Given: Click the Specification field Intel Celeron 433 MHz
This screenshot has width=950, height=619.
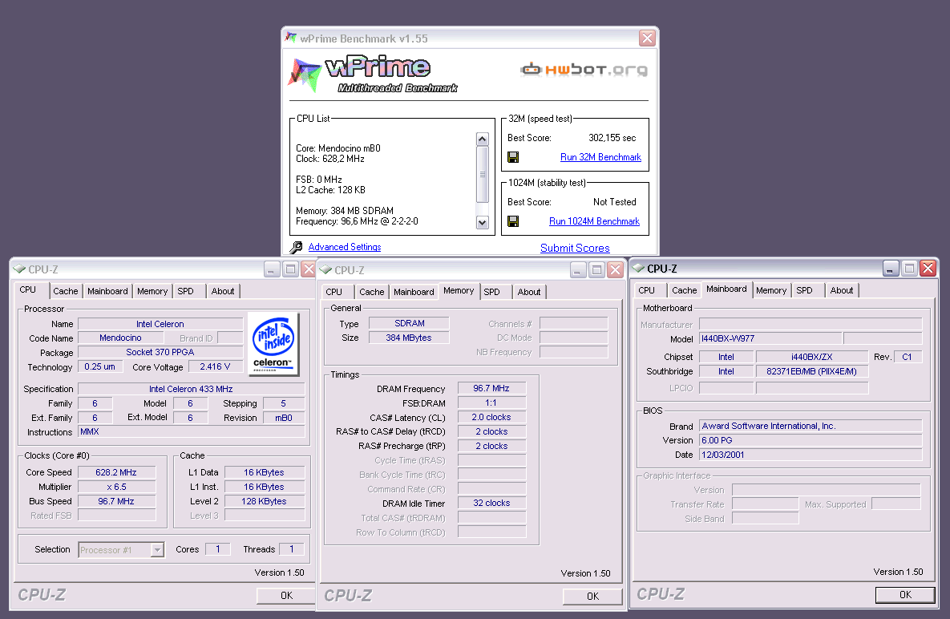Looking at the screenshot, I should pos(191,390).
